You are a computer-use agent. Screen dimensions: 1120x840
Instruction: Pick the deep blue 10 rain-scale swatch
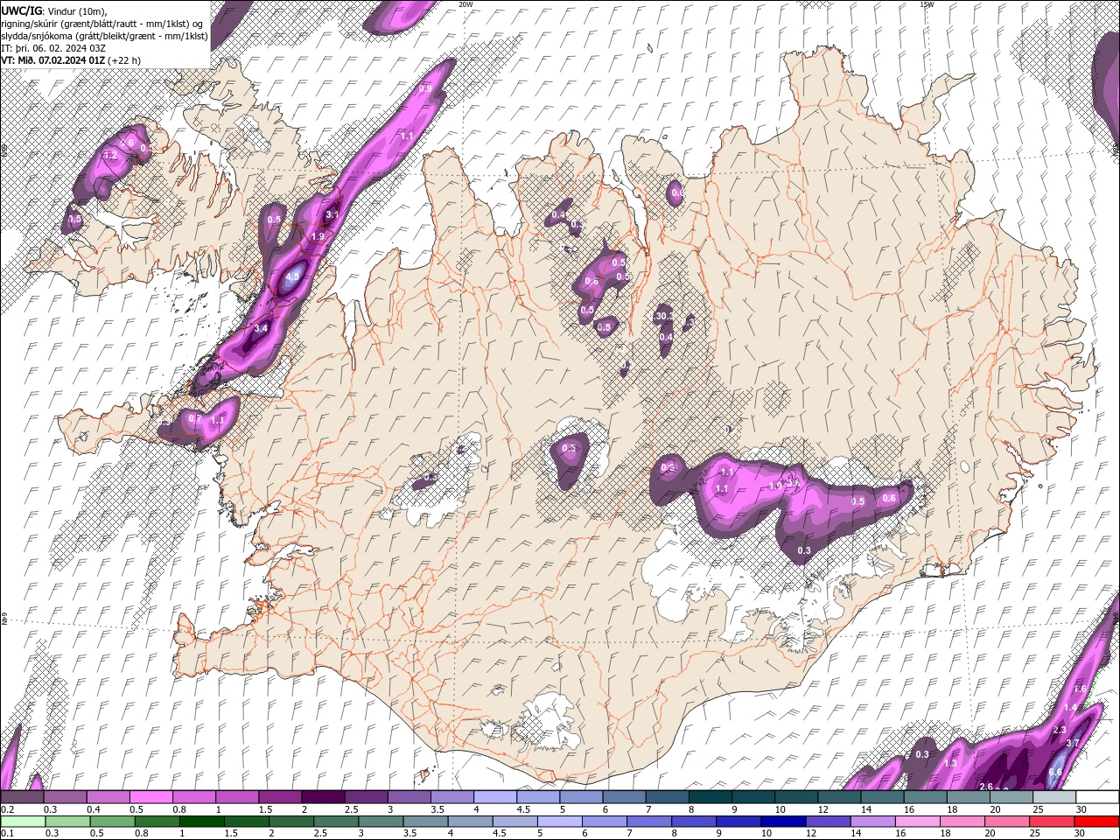782,821
